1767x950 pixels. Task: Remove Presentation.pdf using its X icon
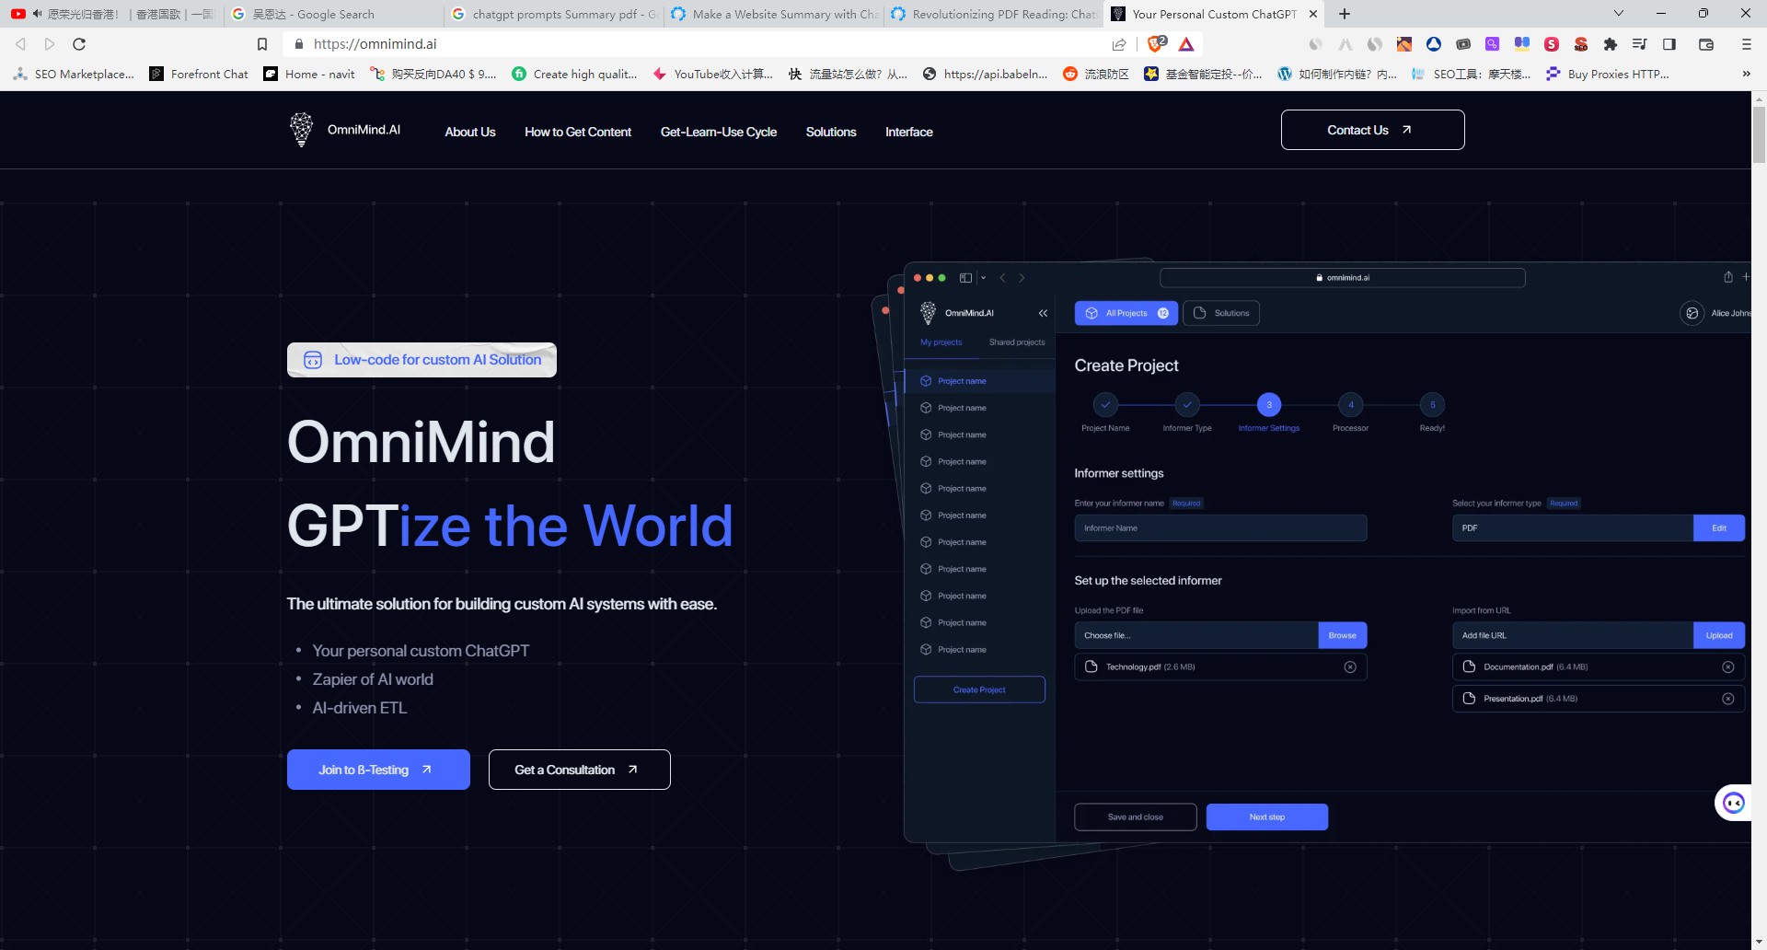click(x=1729, y=698)
